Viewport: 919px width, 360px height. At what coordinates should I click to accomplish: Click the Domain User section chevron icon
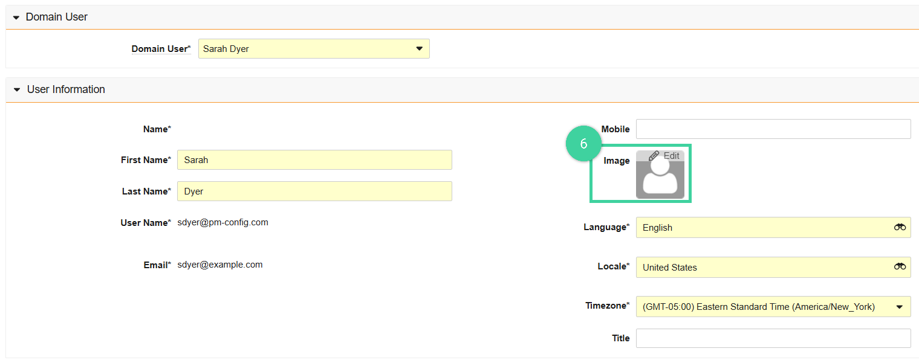(16, 17)
